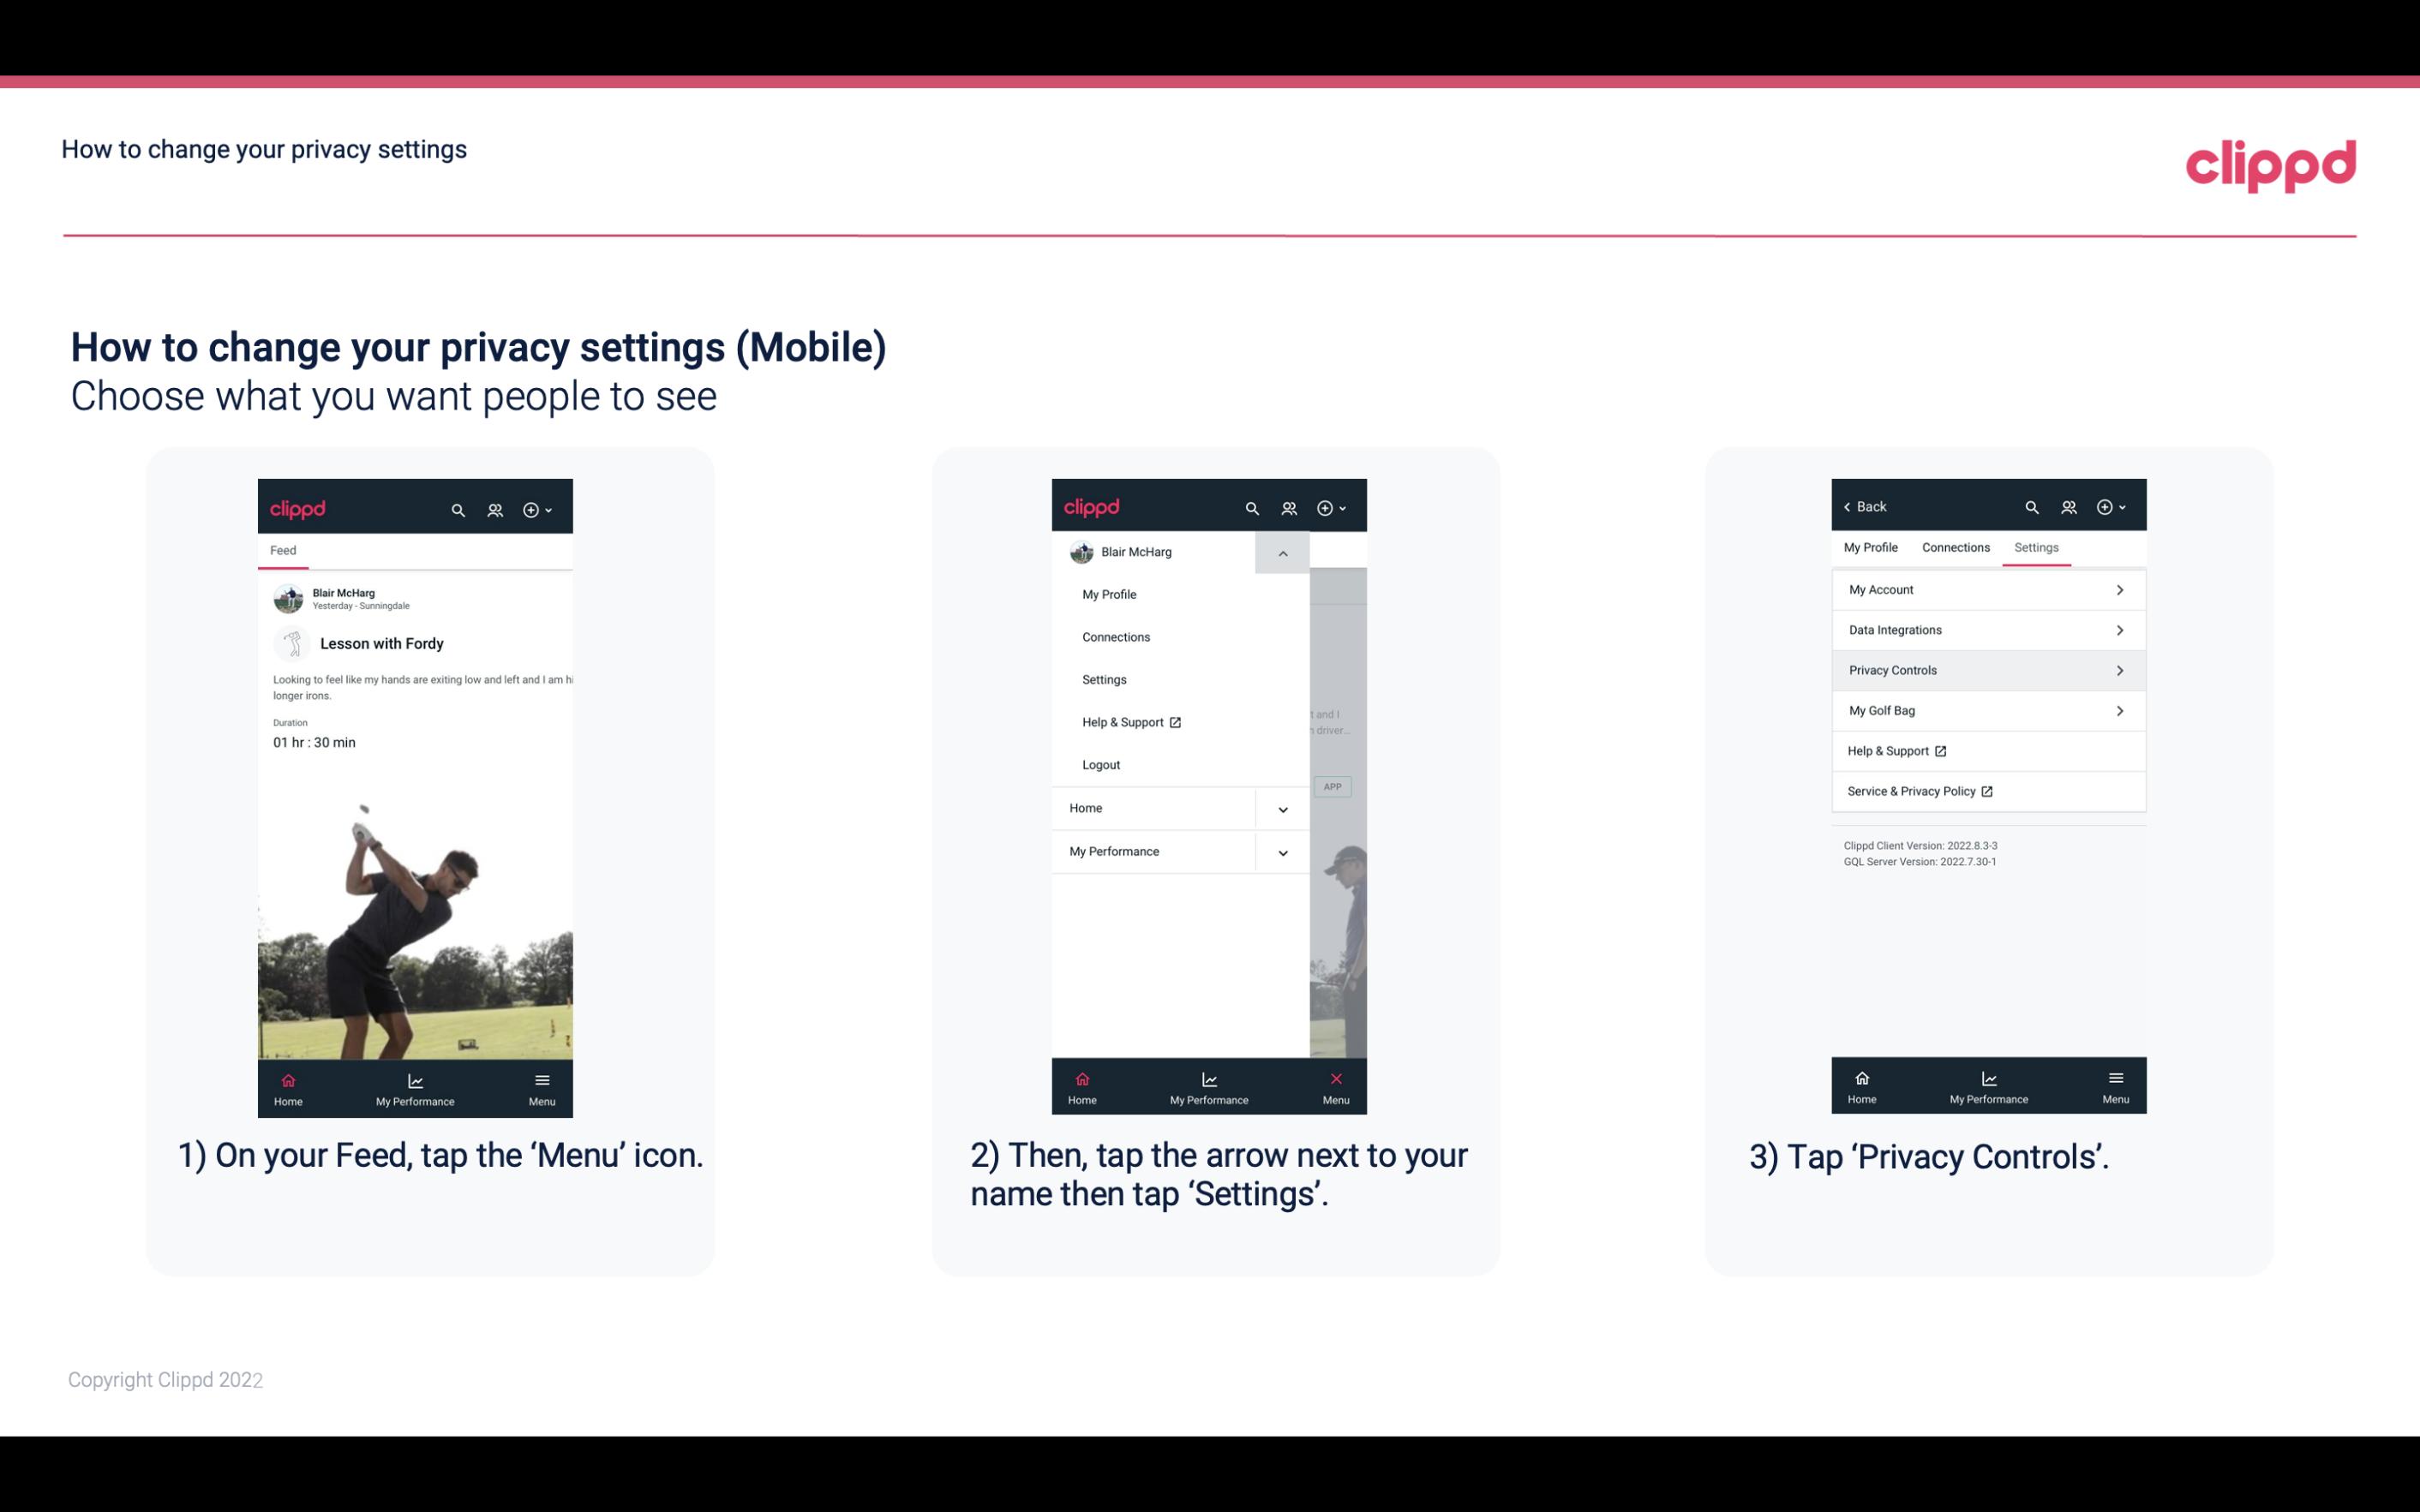Tap the My Golf Bag settings row

1985,709
